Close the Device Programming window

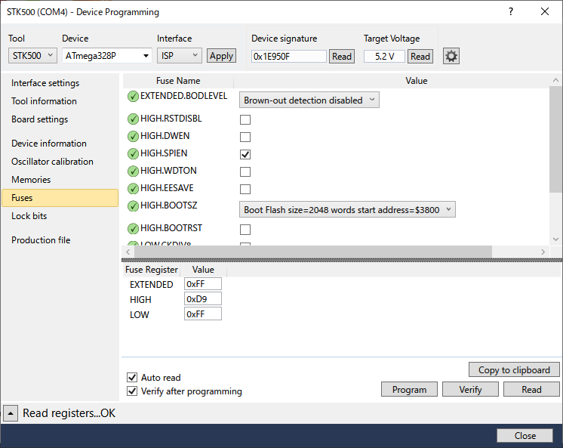(545, 11)
